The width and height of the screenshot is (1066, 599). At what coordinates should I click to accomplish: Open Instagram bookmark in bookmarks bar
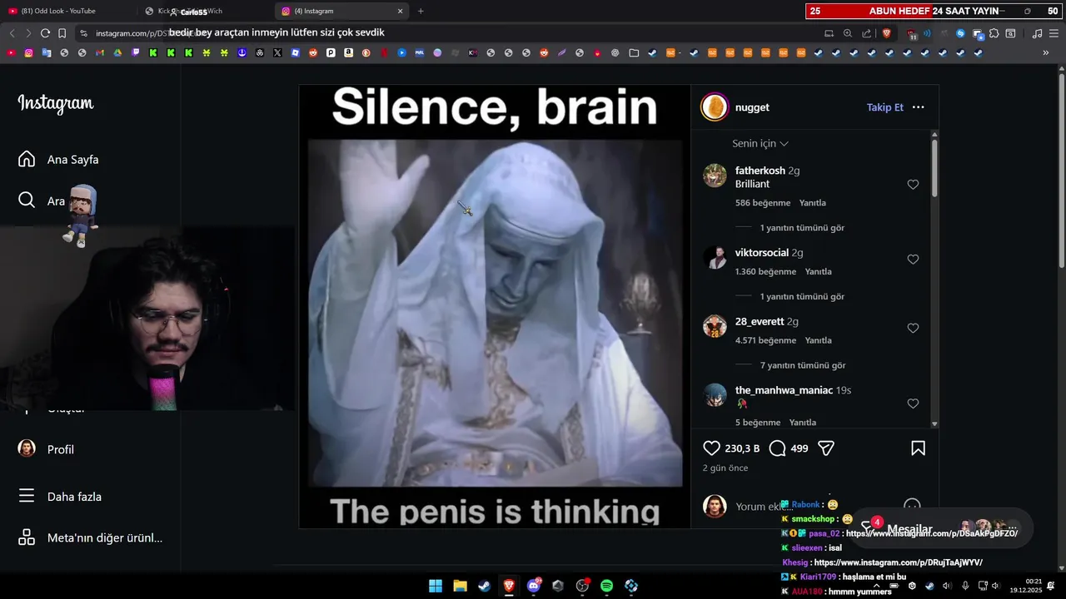tap(29, 52)
